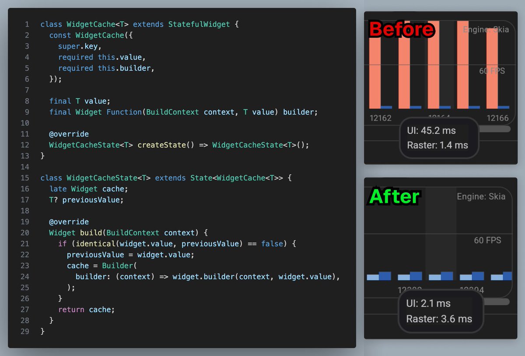Select the tall UI frame bar above 12162
The height and width of the screenshot is (356, 525).
point(375,72)
